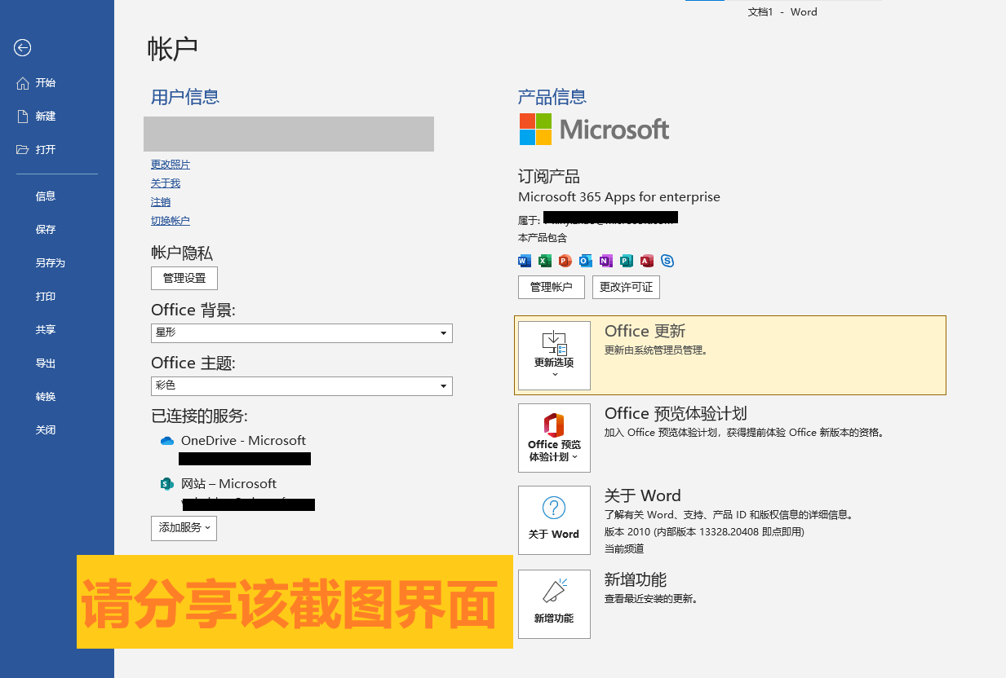
Task: Click the home icon next to 开始
Action: click(23, 83)
